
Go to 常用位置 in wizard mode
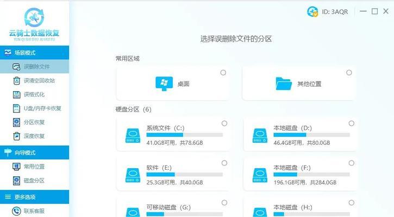(34, 167)
